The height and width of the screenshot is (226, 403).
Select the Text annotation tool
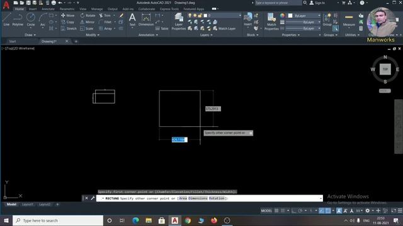132,19
